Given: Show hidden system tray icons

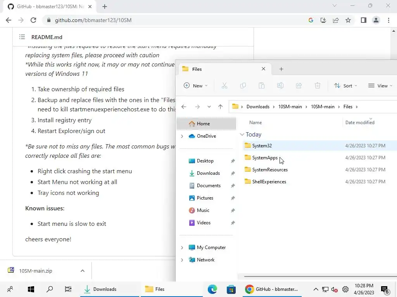Looking at the screenshot, I should tap(316, 289).
